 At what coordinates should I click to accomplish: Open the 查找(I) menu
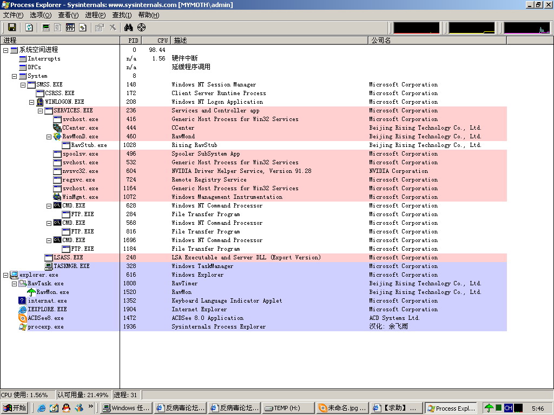(122, 15)
